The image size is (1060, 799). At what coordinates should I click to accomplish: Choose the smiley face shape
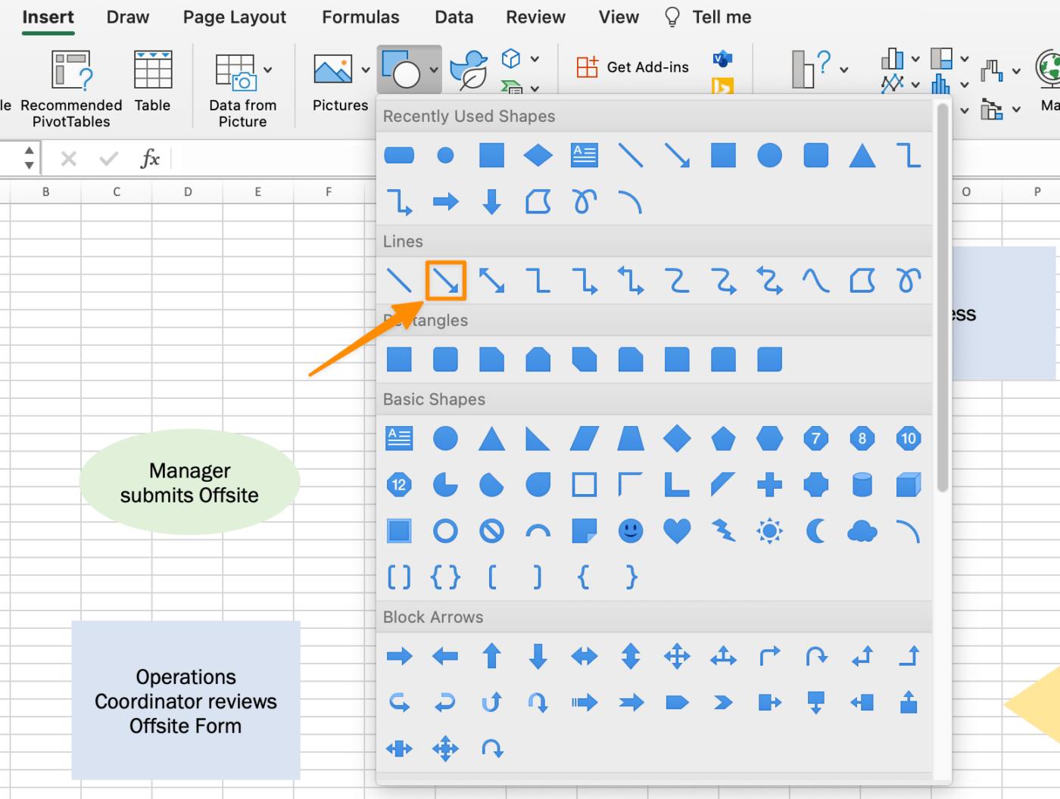click(x=631, y=530)
